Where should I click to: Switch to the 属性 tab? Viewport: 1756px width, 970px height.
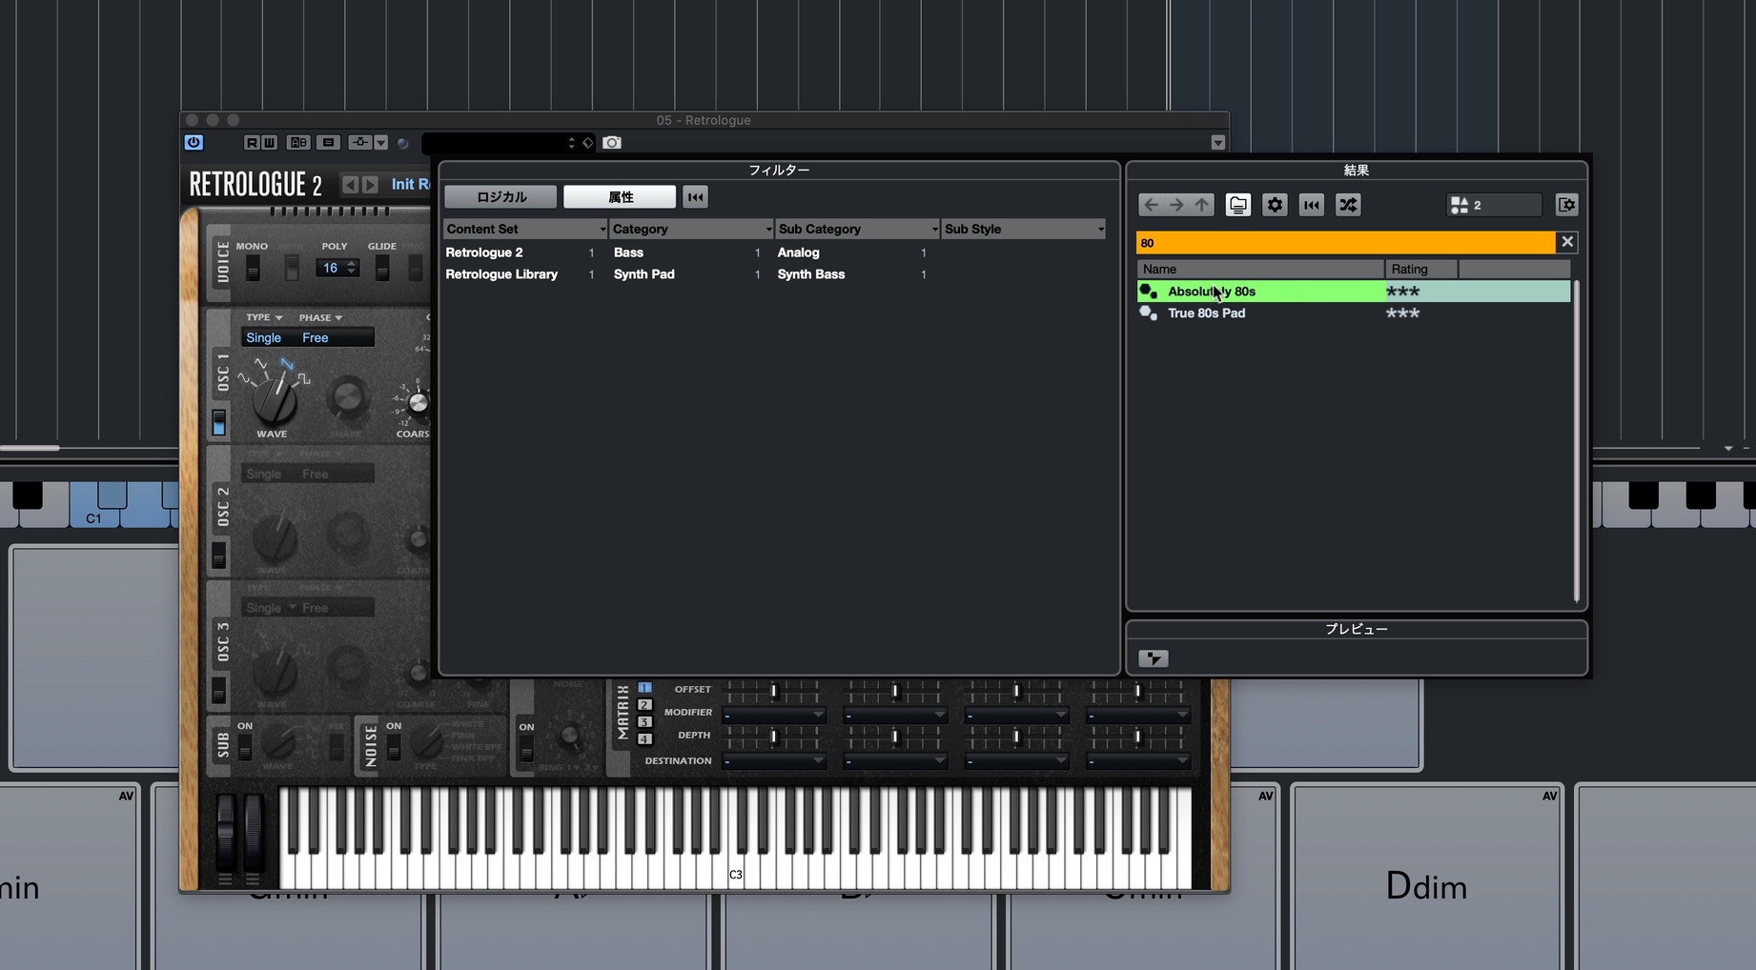pos(620,197)
